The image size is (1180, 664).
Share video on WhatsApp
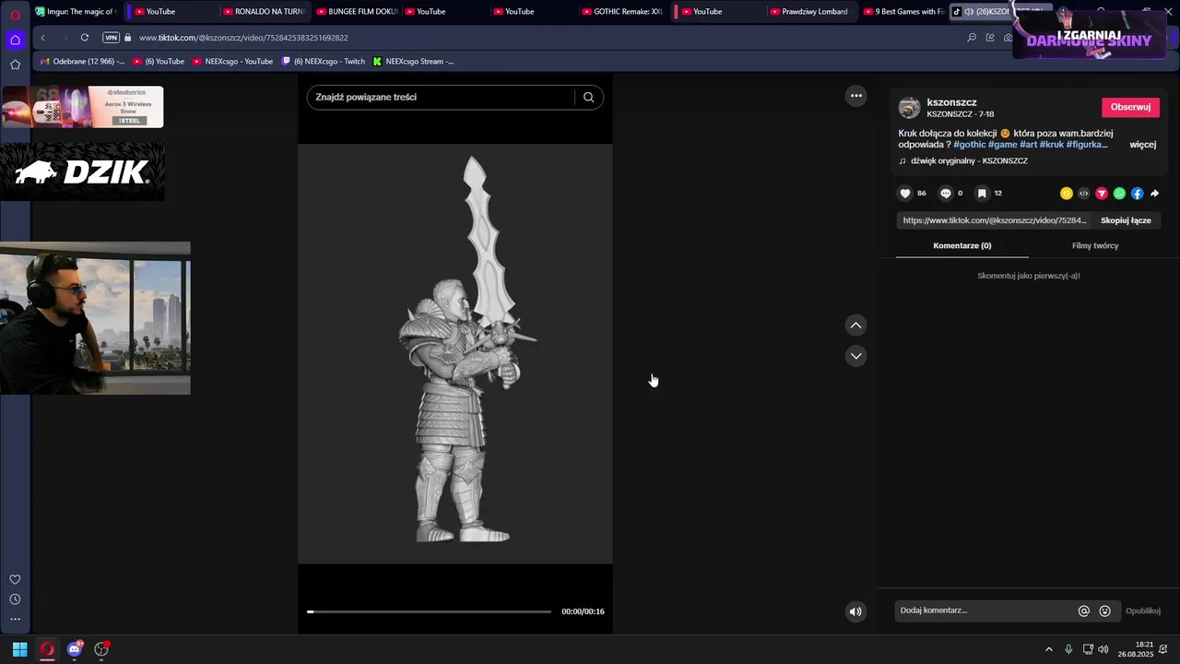pyautogui.click(x=1119, y=194)
